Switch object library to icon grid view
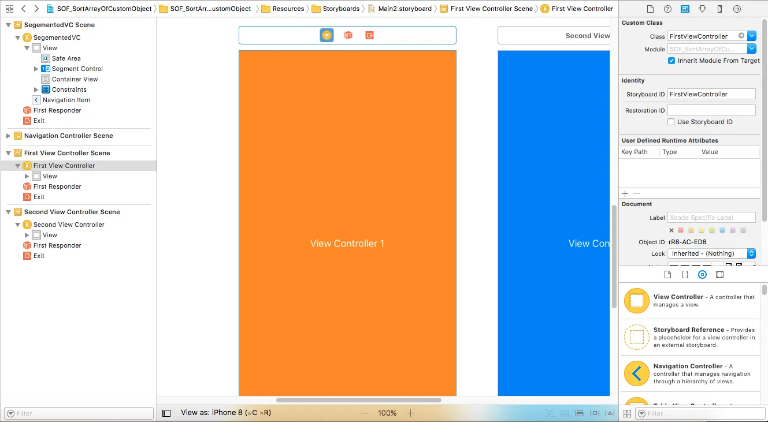Viewport: 768px width, 422px height. [627, 413]
